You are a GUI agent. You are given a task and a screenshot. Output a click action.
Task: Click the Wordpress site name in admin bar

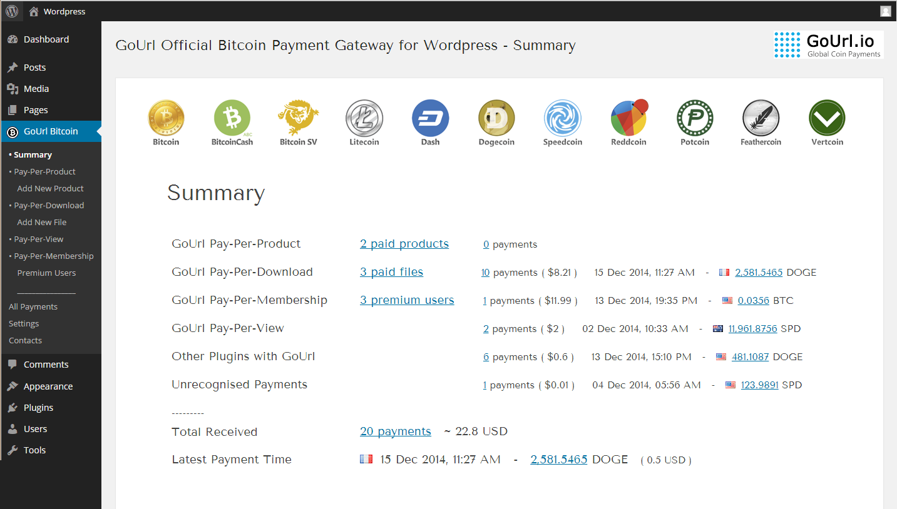[64, 11]
